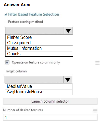Pick Mutual information option
The height and width of the screenshot is (125, 103).
39,48
